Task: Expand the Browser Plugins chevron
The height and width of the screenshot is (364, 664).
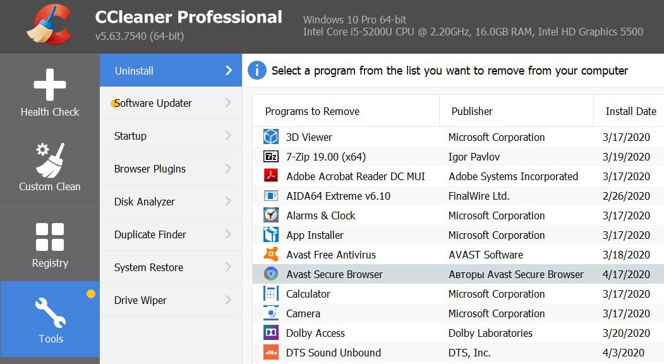Action: click(228, 168)
